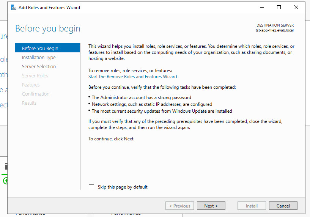The width and height of the screenshot is (310, 217).
Task: Close the wizard with the X button
Action: (296, 7)
